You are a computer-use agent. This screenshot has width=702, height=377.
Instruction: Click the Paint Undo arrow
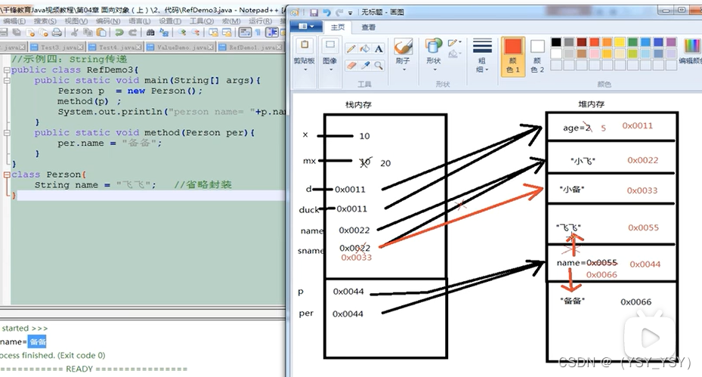pos(326,12)
